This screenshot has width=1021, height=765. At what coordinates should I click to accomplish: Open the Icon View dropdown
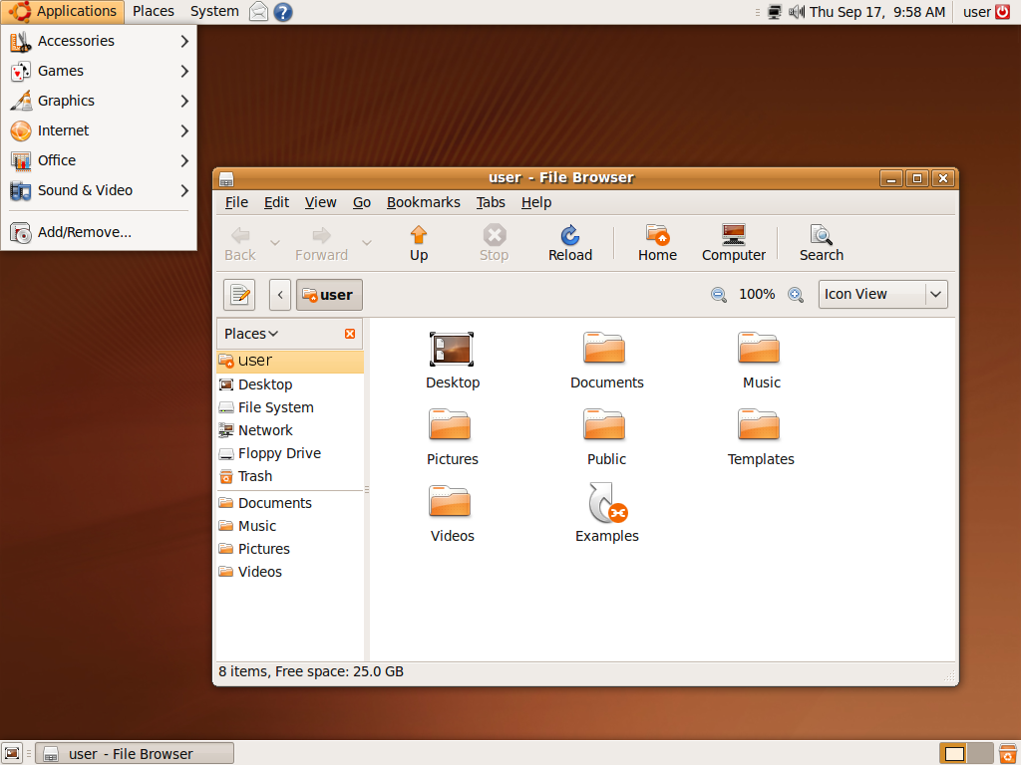pyautogui.click(x=883, y=295)
